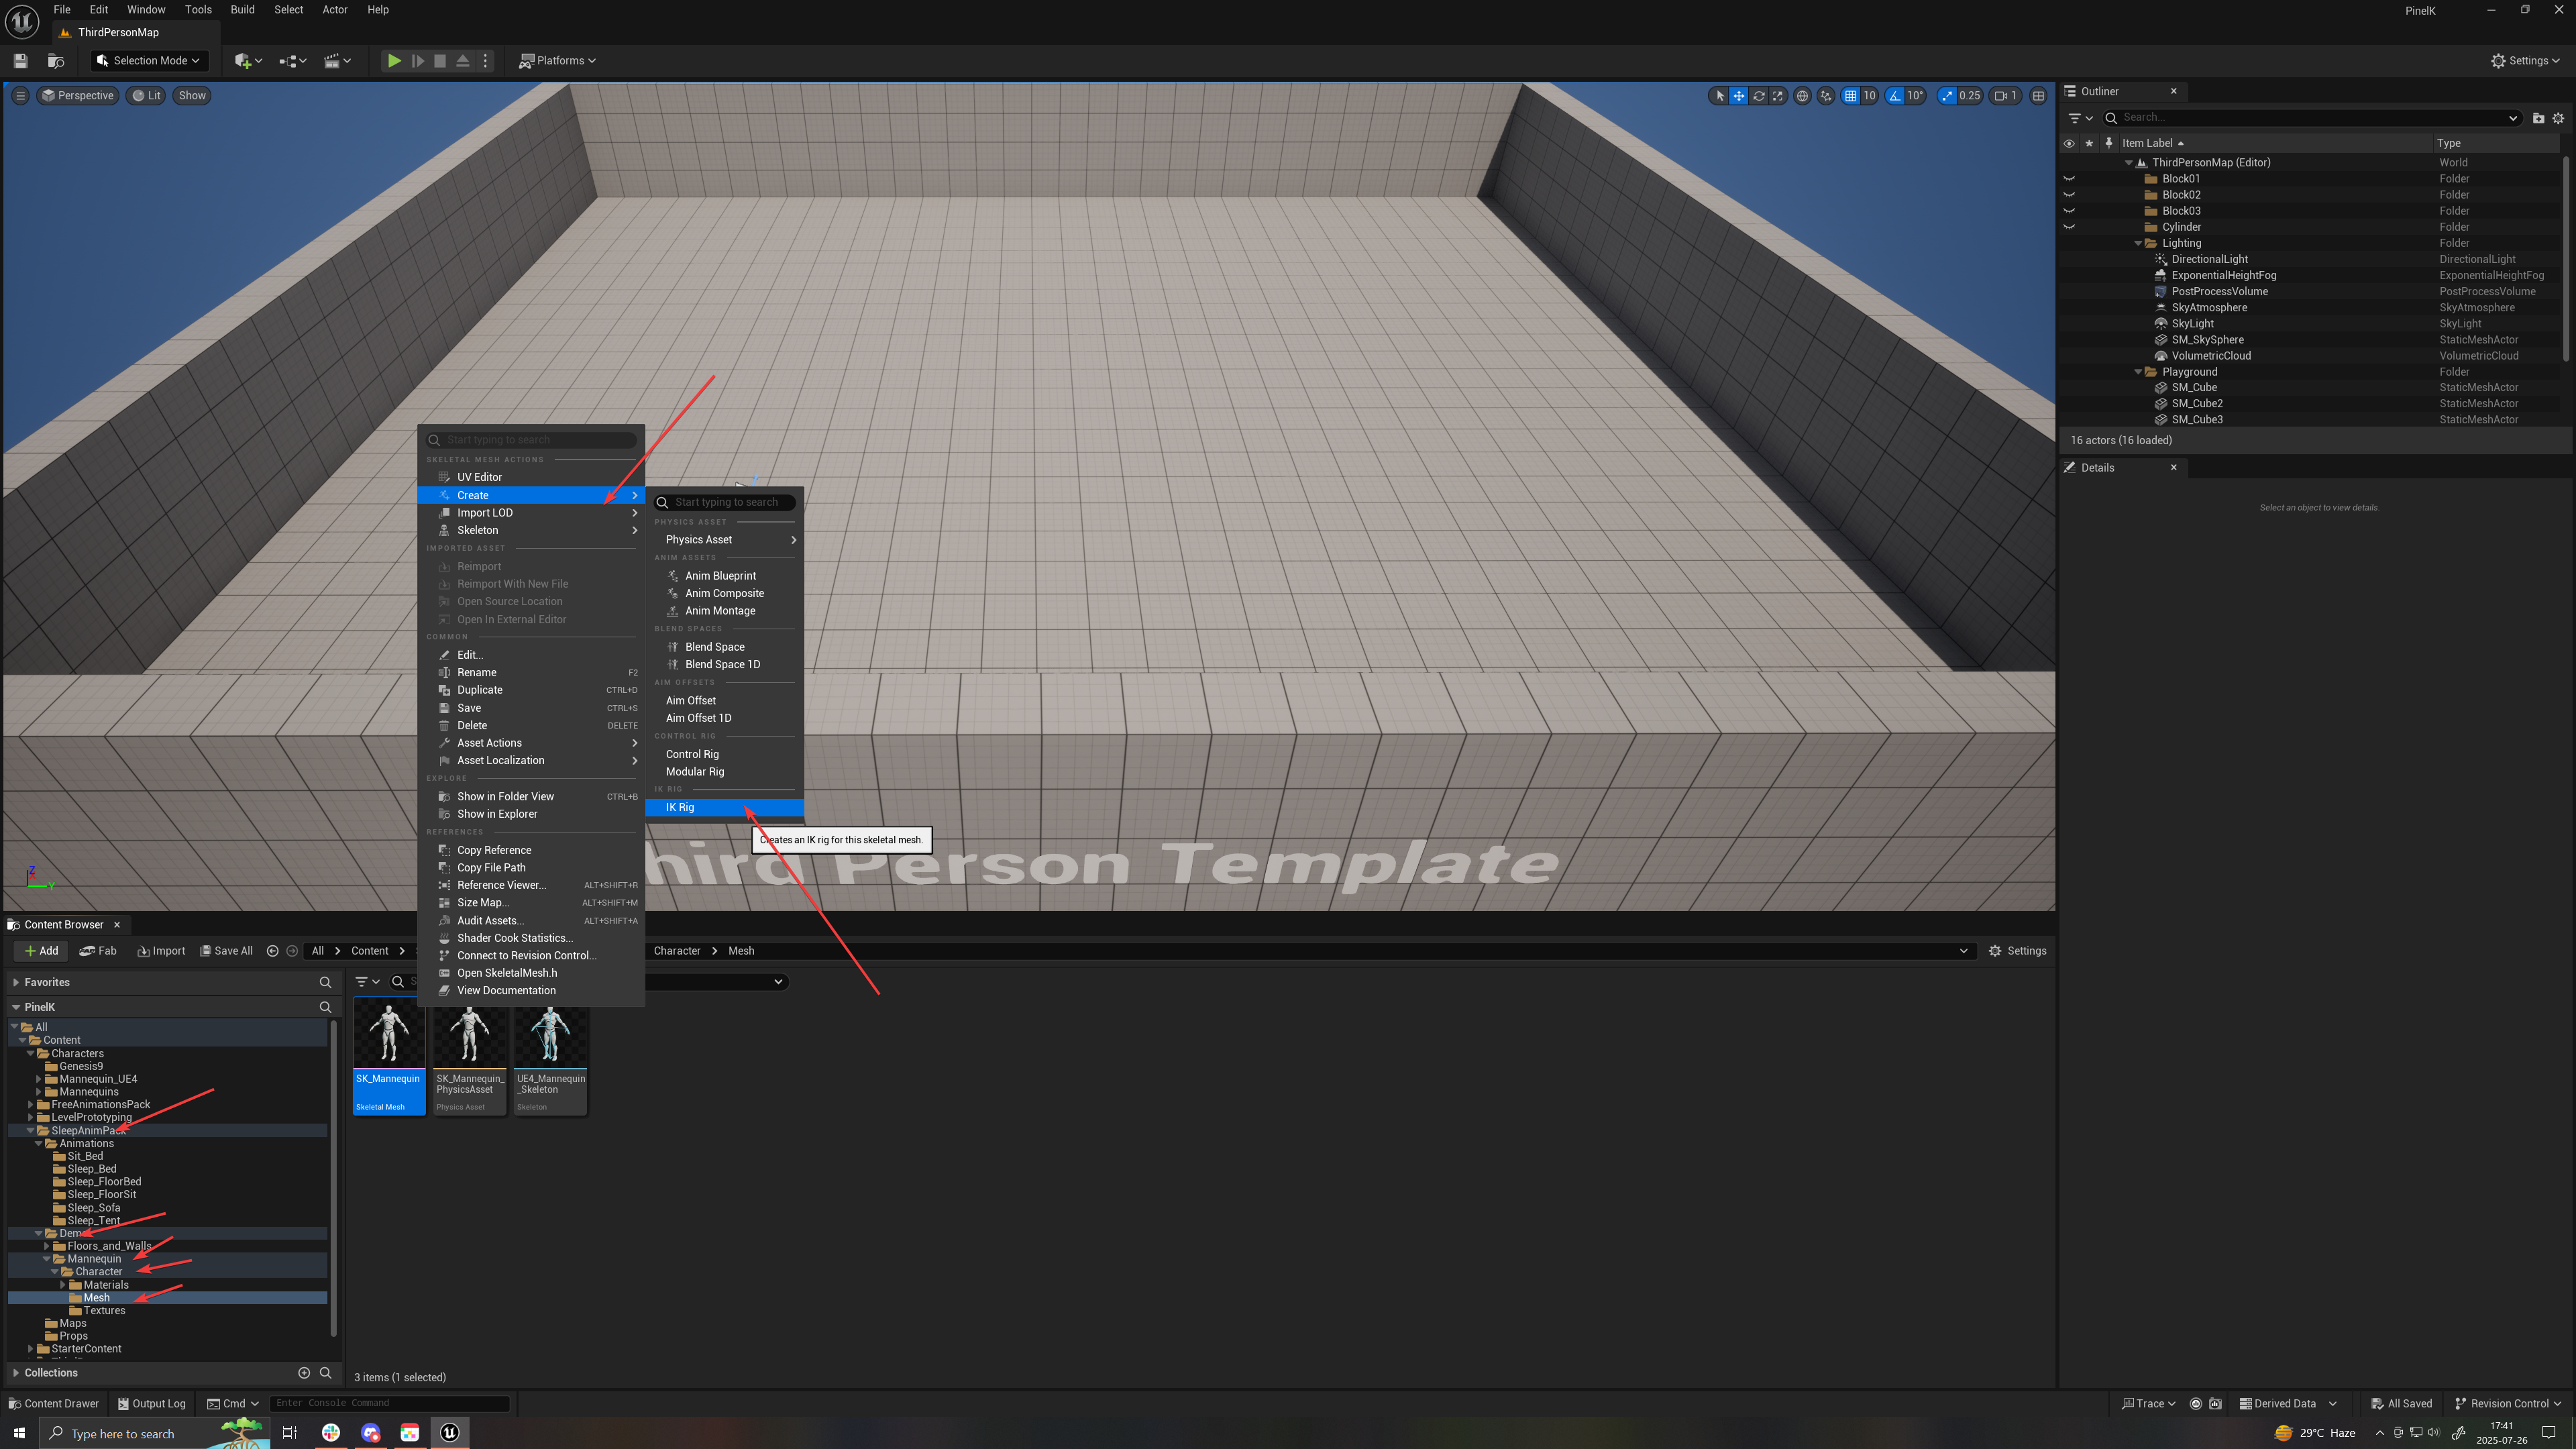This screenshot has width=2576, height=1449.
Task: Choose Duplicate in the context menu
Action: click(x=530, y=690)
